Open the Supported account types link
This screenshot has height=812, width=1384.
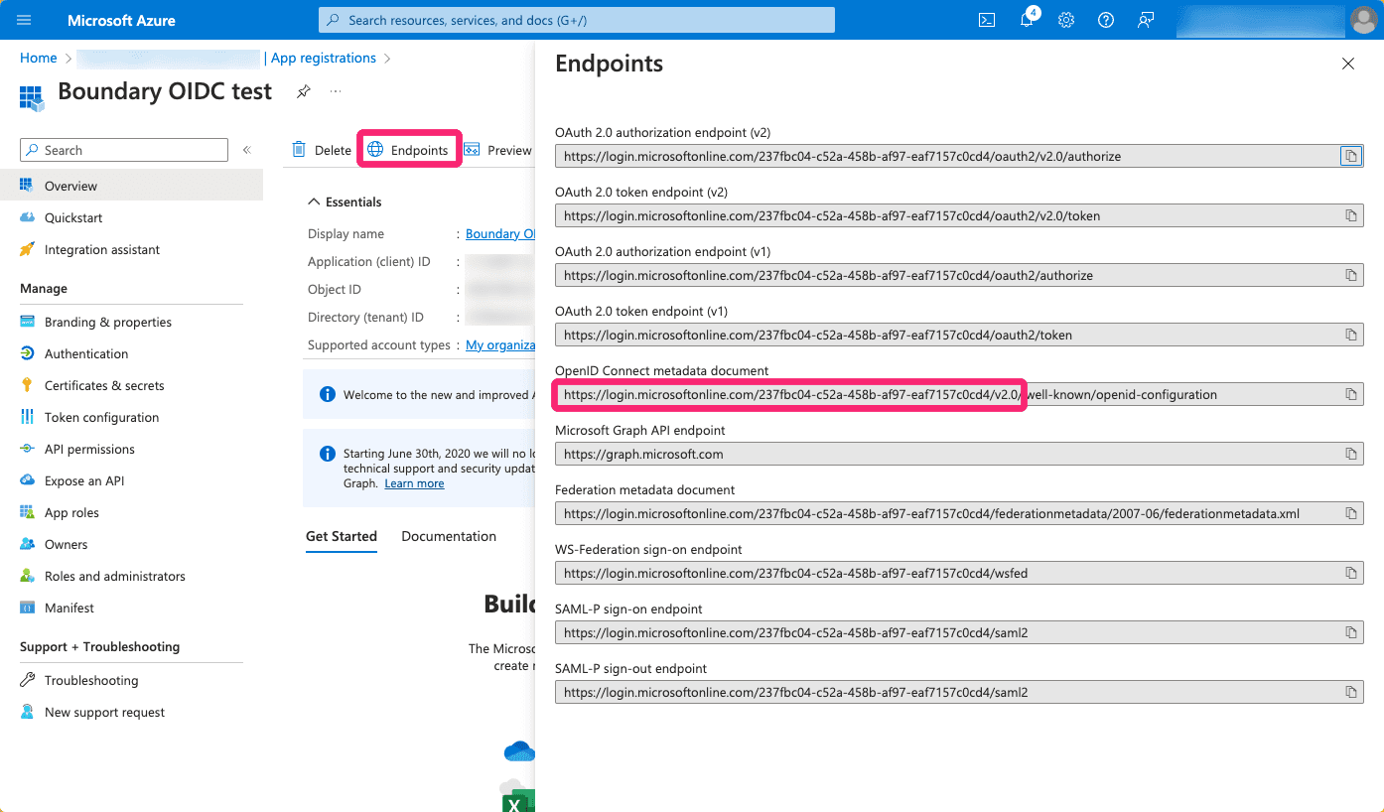pyautogui.click(x=500, y=344)
